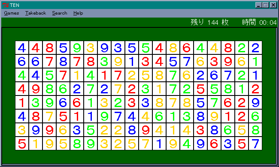Choose the green 6 tile in the fourth row
Screen dimensions: 279x167
point(63,89)
